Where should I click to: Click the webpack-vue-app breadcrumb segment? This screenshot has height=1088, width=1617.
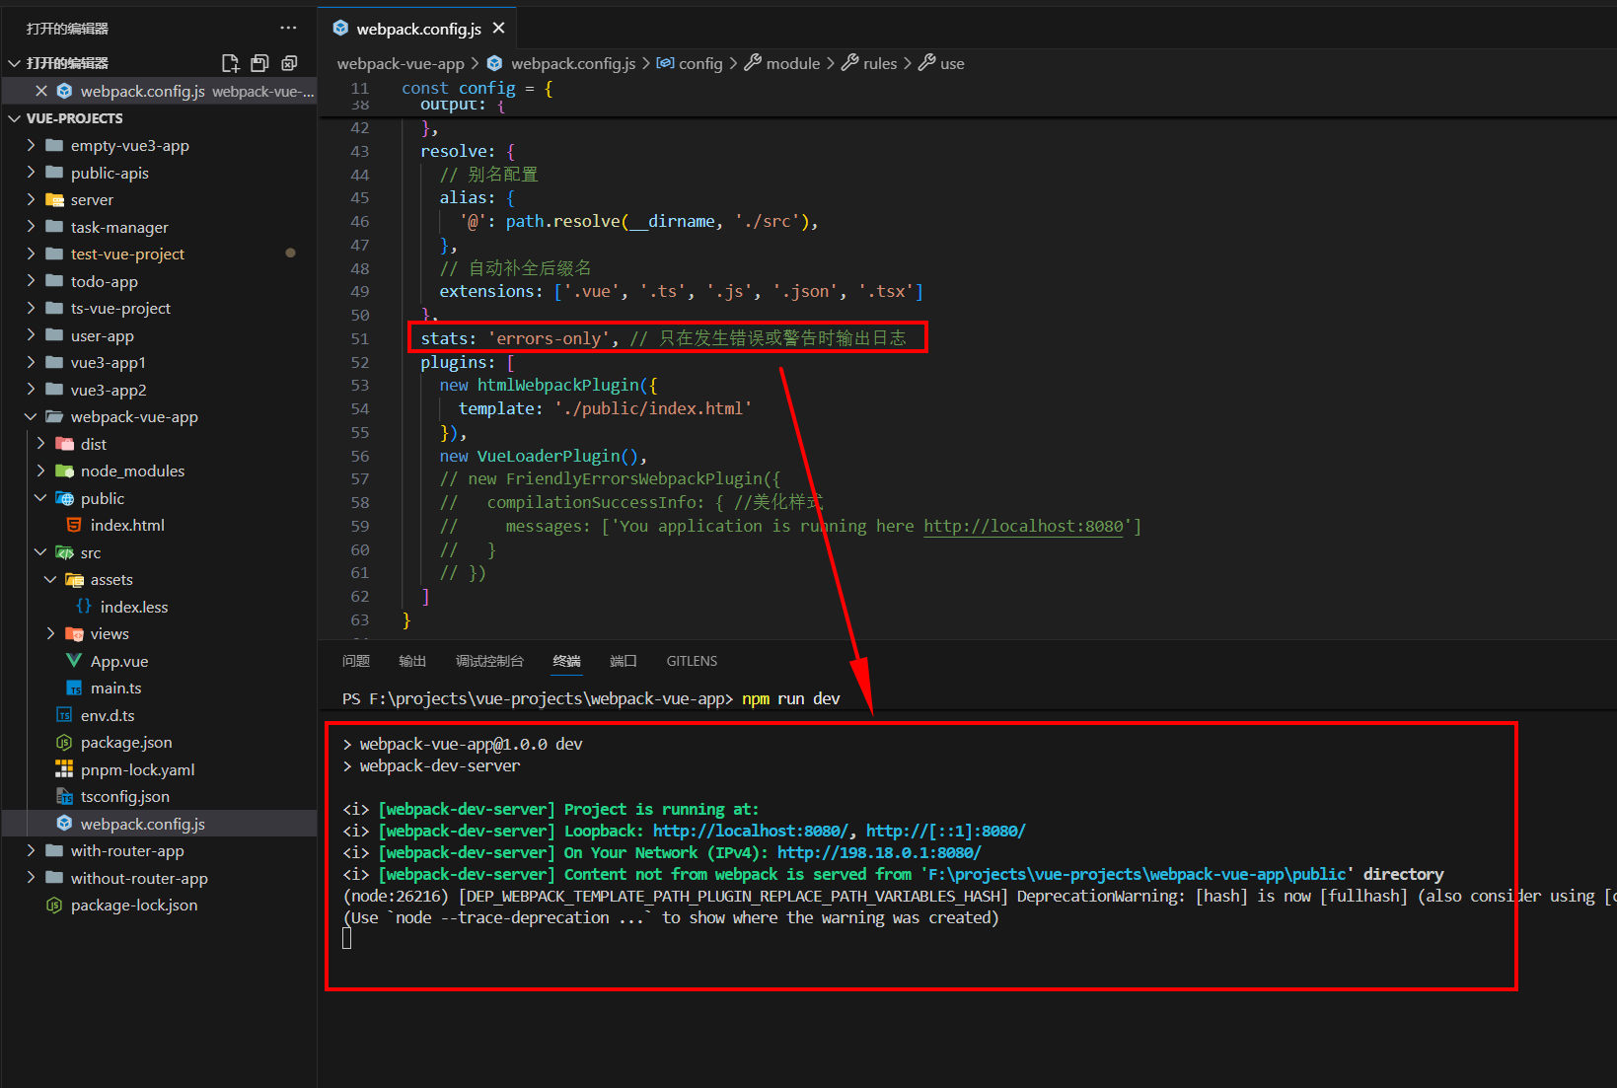(401, 63)
